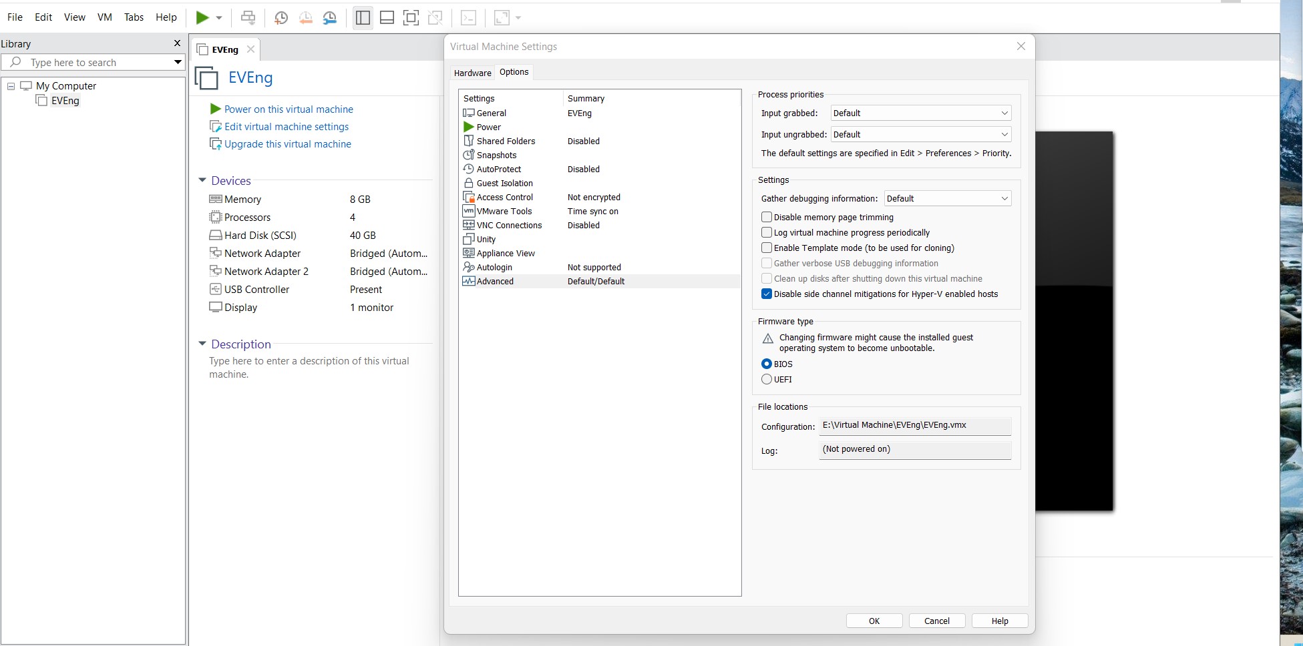
Task: Check Enable Template mode for cloning
Action: (767, 248)
